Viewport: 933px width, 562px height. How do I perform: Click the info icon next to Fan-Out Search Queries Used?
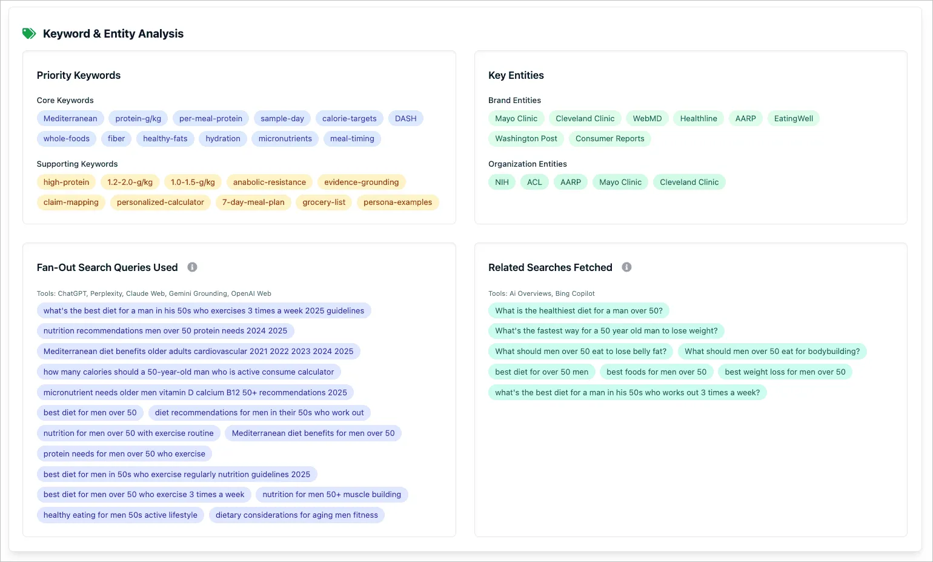coord(192,267)
